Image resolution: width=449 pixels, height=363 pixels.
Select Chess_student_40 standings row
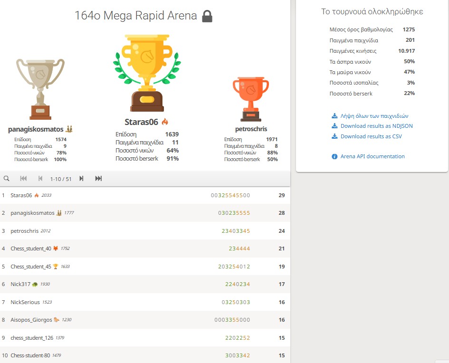(x=145, y=248)
